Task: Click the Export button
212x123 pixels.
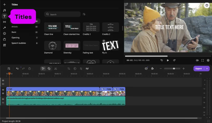Action: 199,69
